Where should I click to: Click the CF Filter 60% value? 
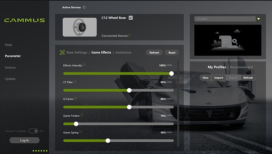163,82
